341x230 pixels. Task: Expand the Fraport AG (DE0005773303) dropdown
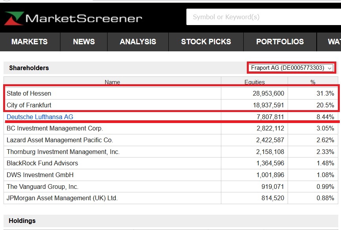(x=292, y=68)
